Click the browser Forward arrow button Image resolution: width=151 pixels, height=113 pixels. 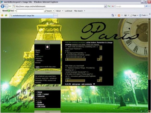click(x=7, y=6)
